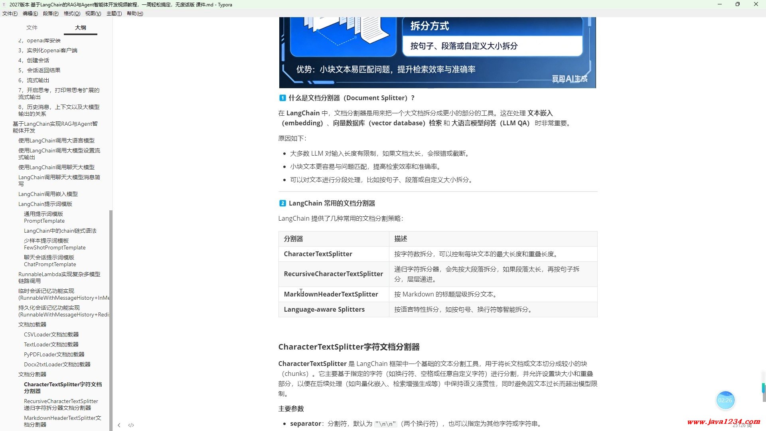
Task: Click the outline panel vertical scrollbar
Action: 111,319
